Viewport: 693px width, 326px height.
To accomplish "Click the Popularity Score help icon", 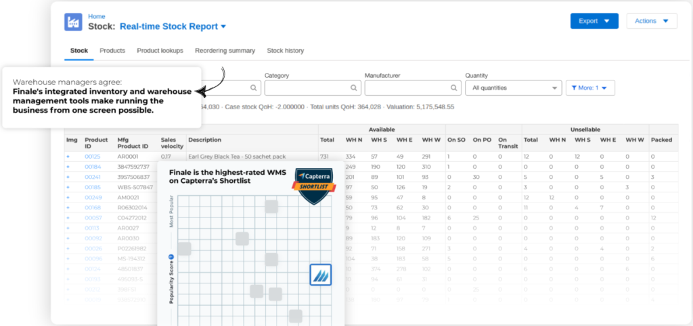I will click(171, 257).
